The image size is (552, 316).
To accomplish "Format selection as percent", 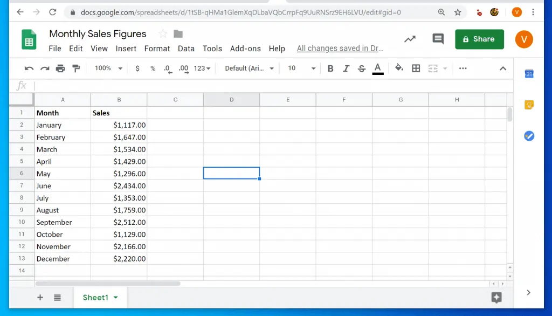I will pyautogui.click(x=153, y=68).
